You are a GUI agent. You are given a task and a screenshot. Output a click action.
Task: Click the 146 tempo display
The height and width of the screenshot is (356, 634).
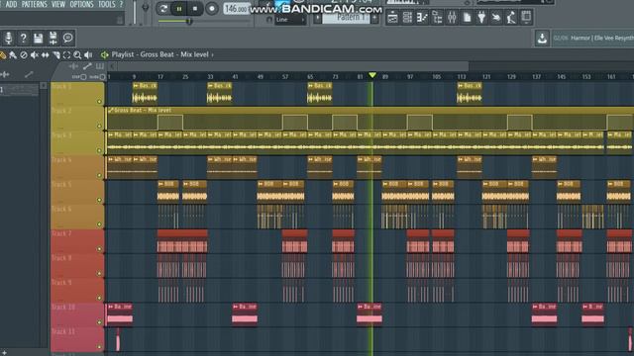(x=237, y=9)
